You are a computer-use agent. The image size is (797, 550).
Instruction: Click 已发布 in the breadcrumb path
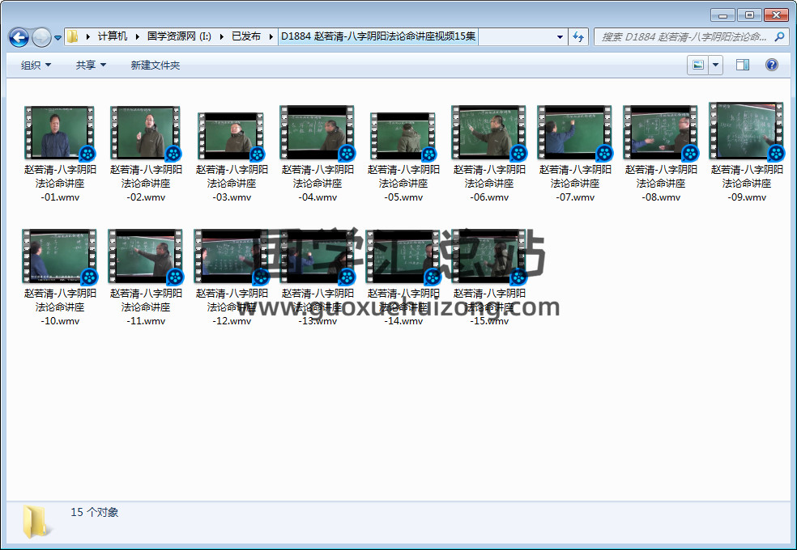pyautogui.click(x=246, y=36)
